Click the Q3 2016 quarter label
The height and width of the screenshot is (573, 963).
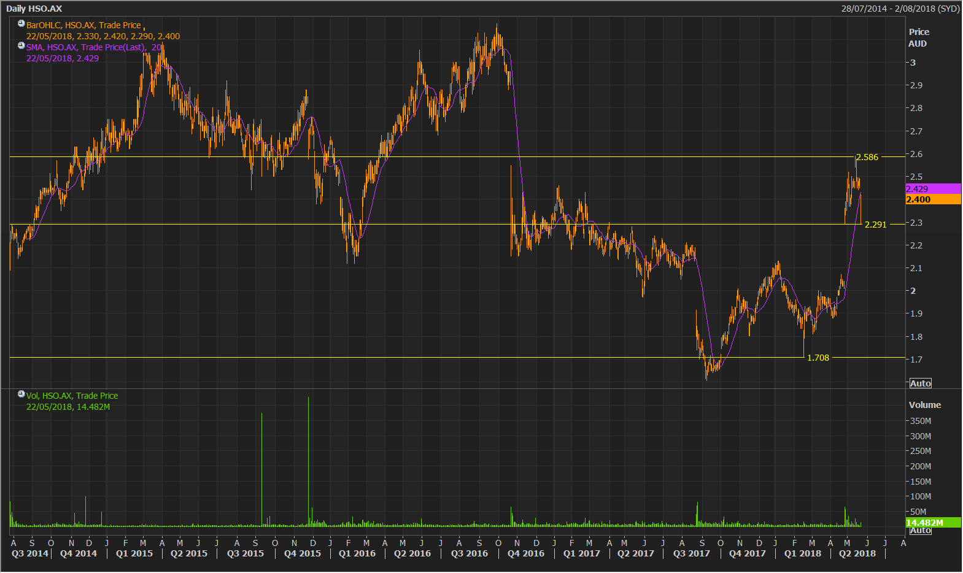(x=470, y=553)
